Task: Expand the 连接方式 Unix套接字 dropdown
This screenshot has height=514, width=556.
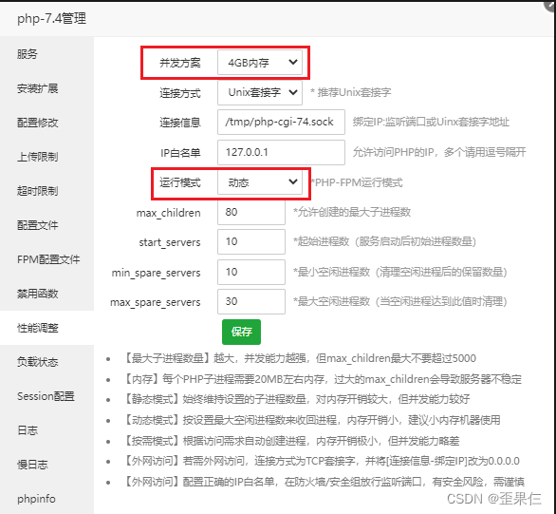Action: click(260, 93)
